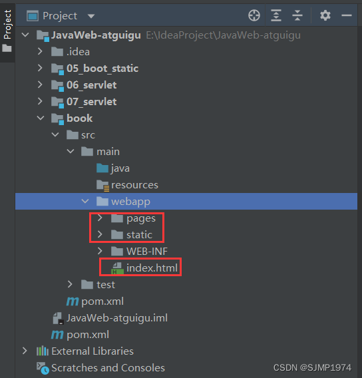Expand the static folder
Screen dimensions: 362x378
coord(100,234)
